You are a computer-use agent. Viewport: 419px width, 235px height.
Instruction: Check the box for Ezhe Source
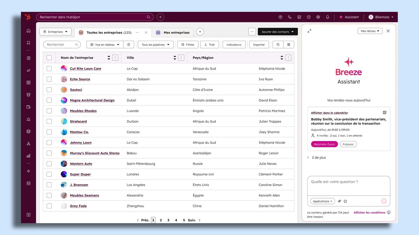pyautogui.click(x=49, y=79)
